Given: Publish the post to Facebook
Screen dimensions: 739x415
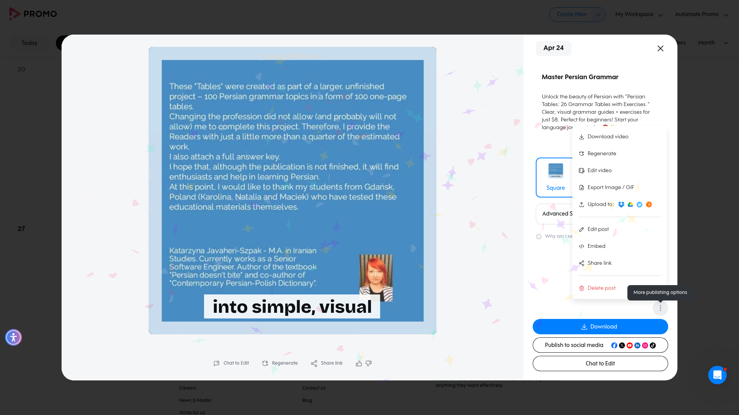Looking at the screenshot, I should (614, 345).
